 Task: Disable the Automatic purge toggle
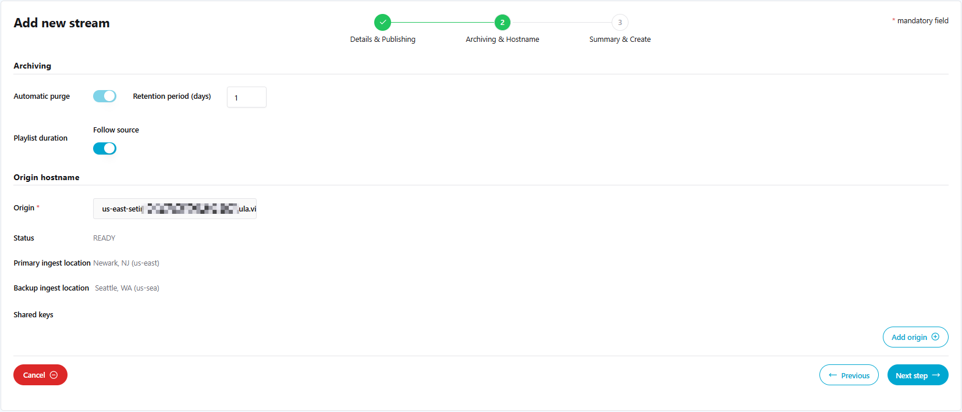[105, 96]
